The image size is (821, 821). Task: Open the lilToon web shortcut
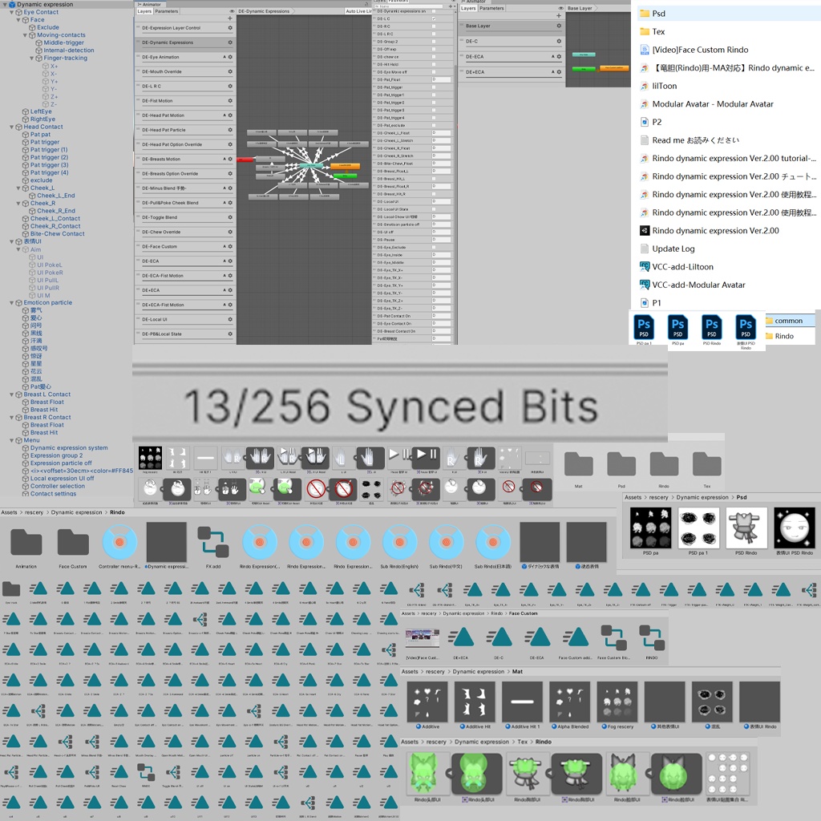coord(664,86)
